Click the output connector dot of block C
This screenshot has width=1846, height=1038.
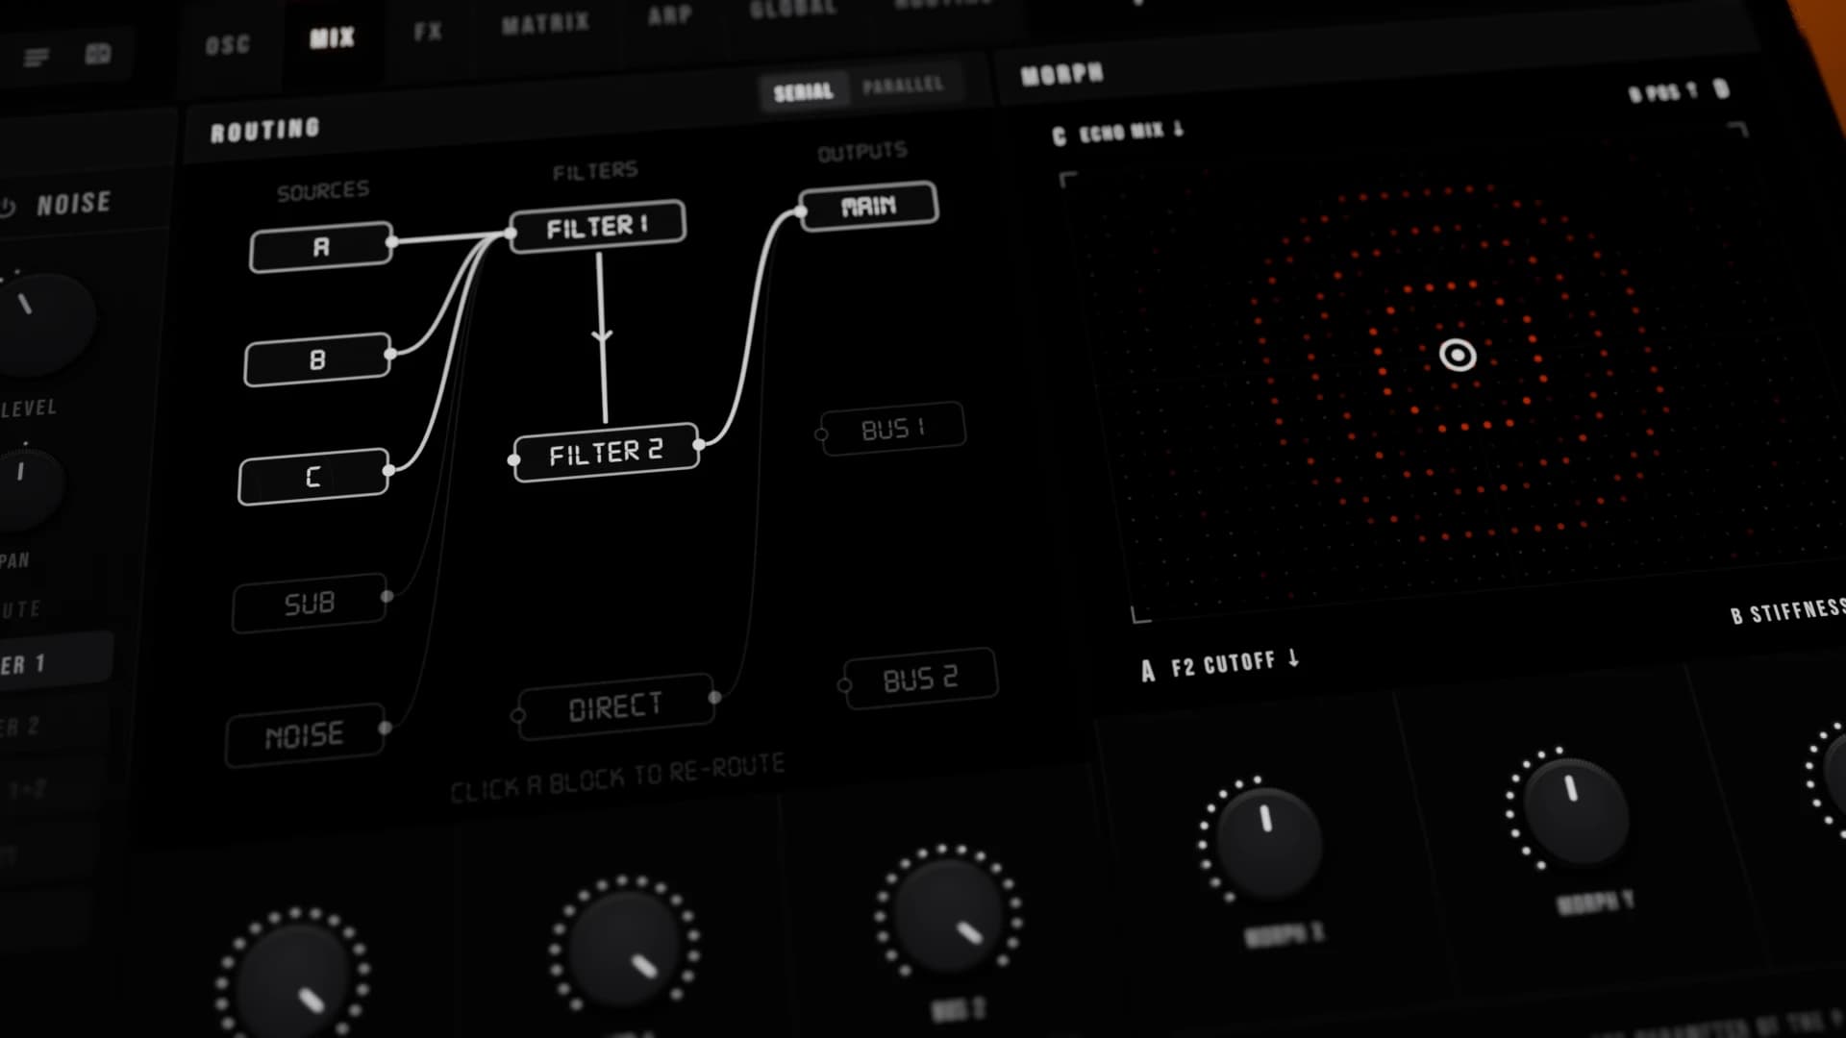click(x=388, y=470)
